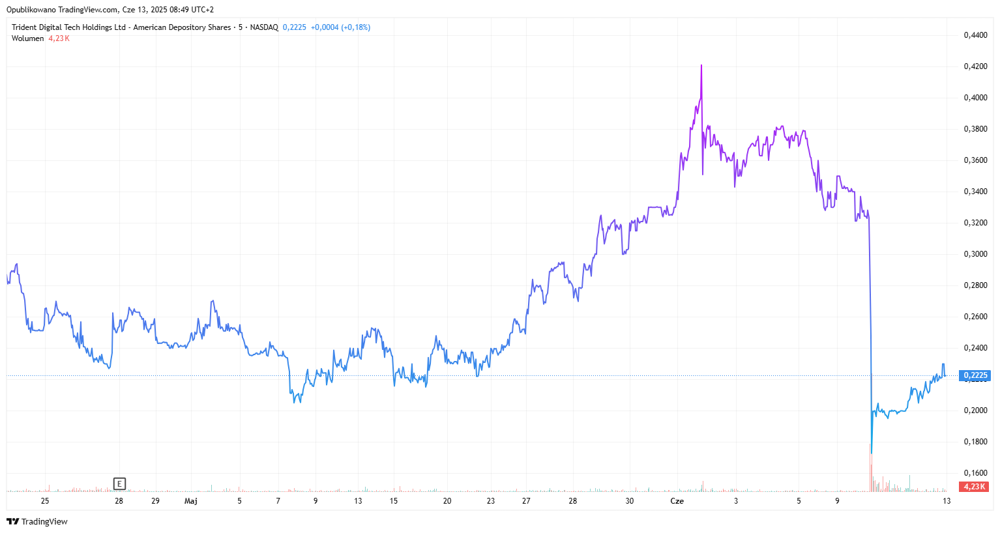The width and height of the screenshot is (1000, 533).
Task: Click the Wolumen indicator label
Action: point(27,38)
